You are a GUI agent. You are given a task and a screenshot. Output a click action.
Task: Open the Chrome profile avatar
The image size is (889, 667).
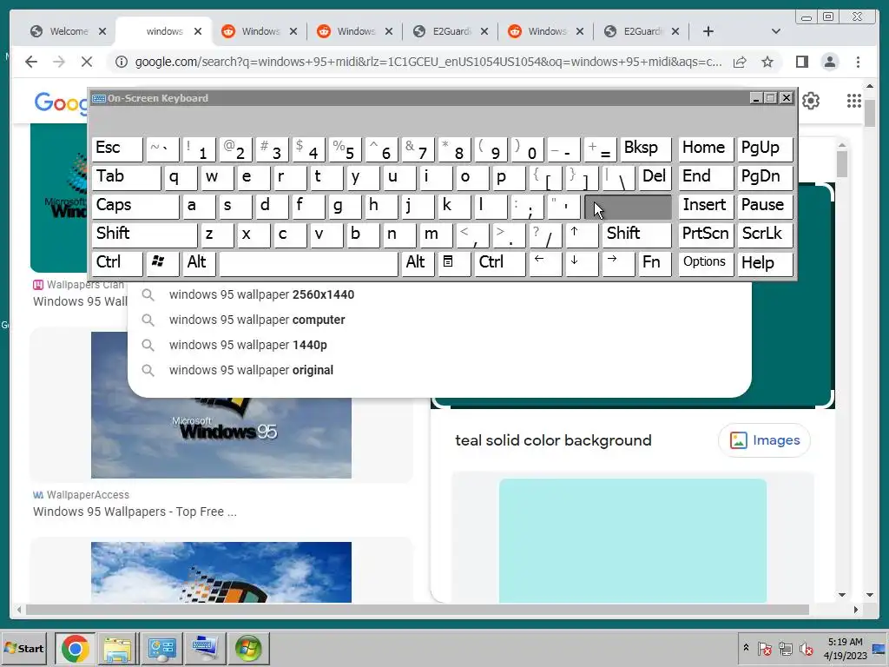click(x=830, y=62)
